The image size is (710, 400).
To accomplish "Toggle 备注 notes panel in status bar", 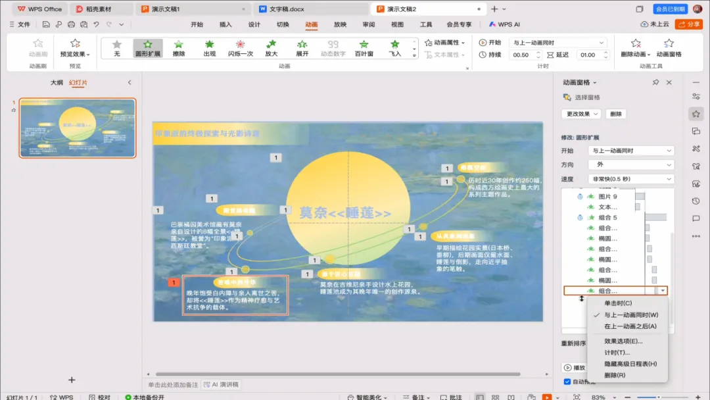I will (416, 397).
